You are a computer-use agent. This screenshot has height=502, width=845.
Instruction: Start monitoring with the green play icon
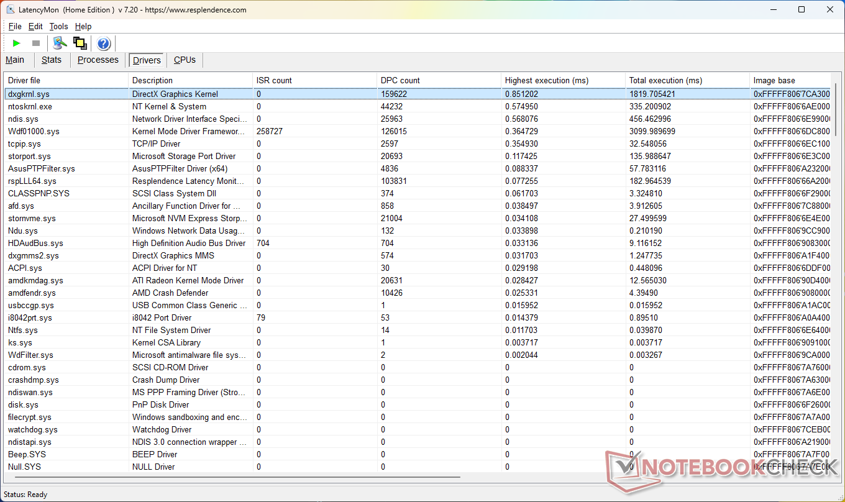tap(17, 43)
